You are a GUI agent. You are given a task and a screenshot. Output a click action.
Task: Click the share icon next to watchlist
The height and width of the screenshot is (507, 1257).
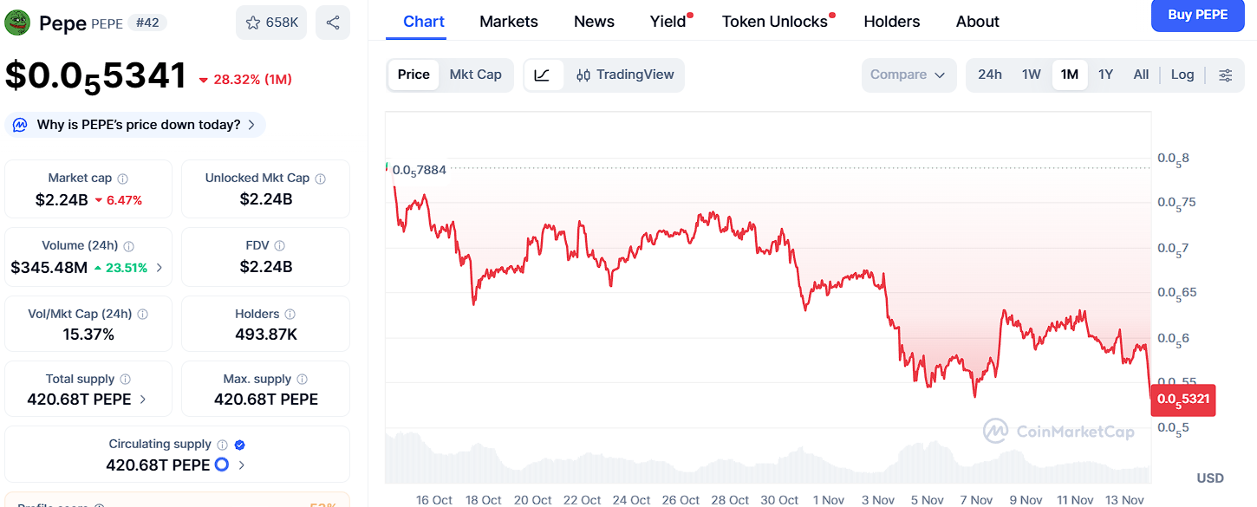pyautogui.click(x=333, y=23)
